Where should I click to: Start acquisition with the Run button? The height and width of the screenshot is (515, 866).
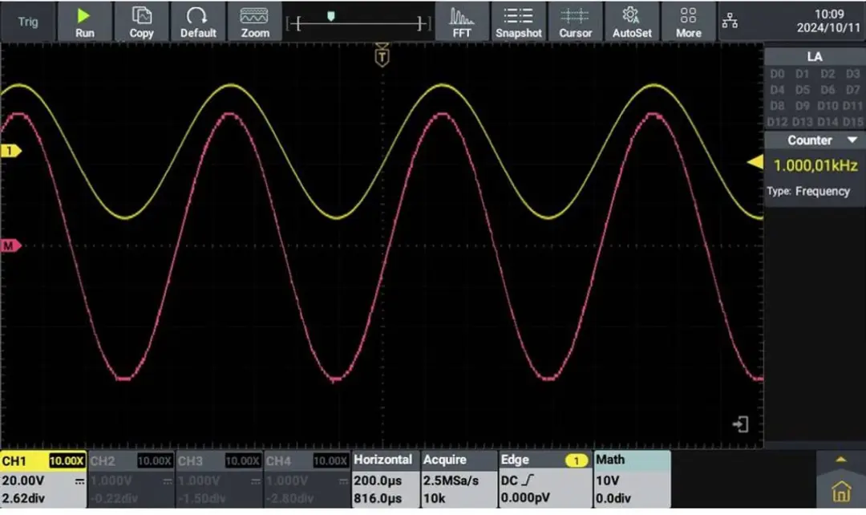click(x=84, y=22)
